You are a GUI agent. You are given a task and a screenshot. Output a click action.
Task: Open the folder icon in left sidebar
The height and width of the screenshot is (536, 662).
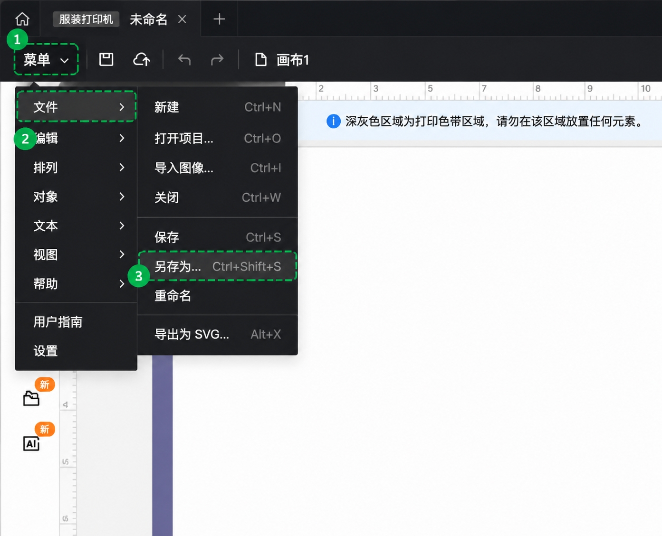click(x=31, y=398)
